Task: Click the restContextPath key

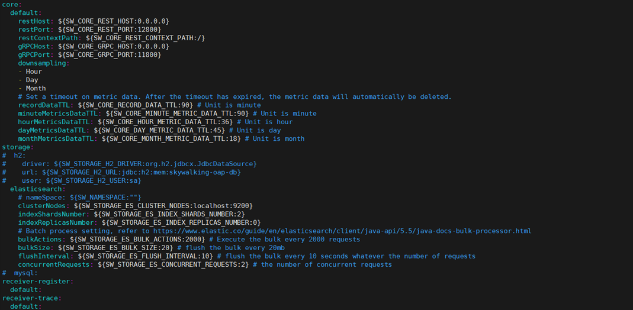Action: click(x=50, y=38)
